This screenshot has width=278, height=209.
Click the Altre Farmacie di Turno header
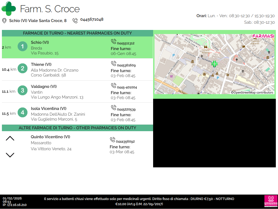[77, 128]
